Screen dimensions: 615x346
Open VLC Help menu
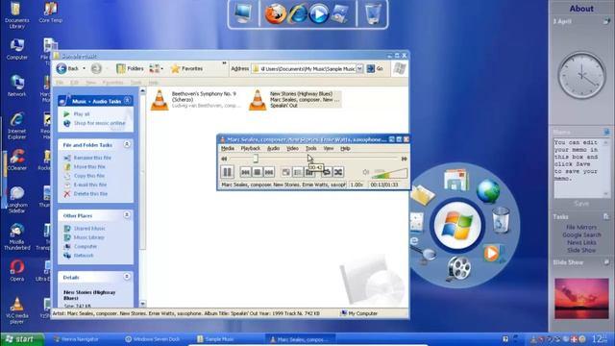coord(345,148)
